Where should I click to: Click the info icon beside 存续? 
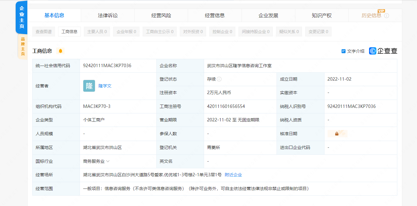click(x=219, y=79)
